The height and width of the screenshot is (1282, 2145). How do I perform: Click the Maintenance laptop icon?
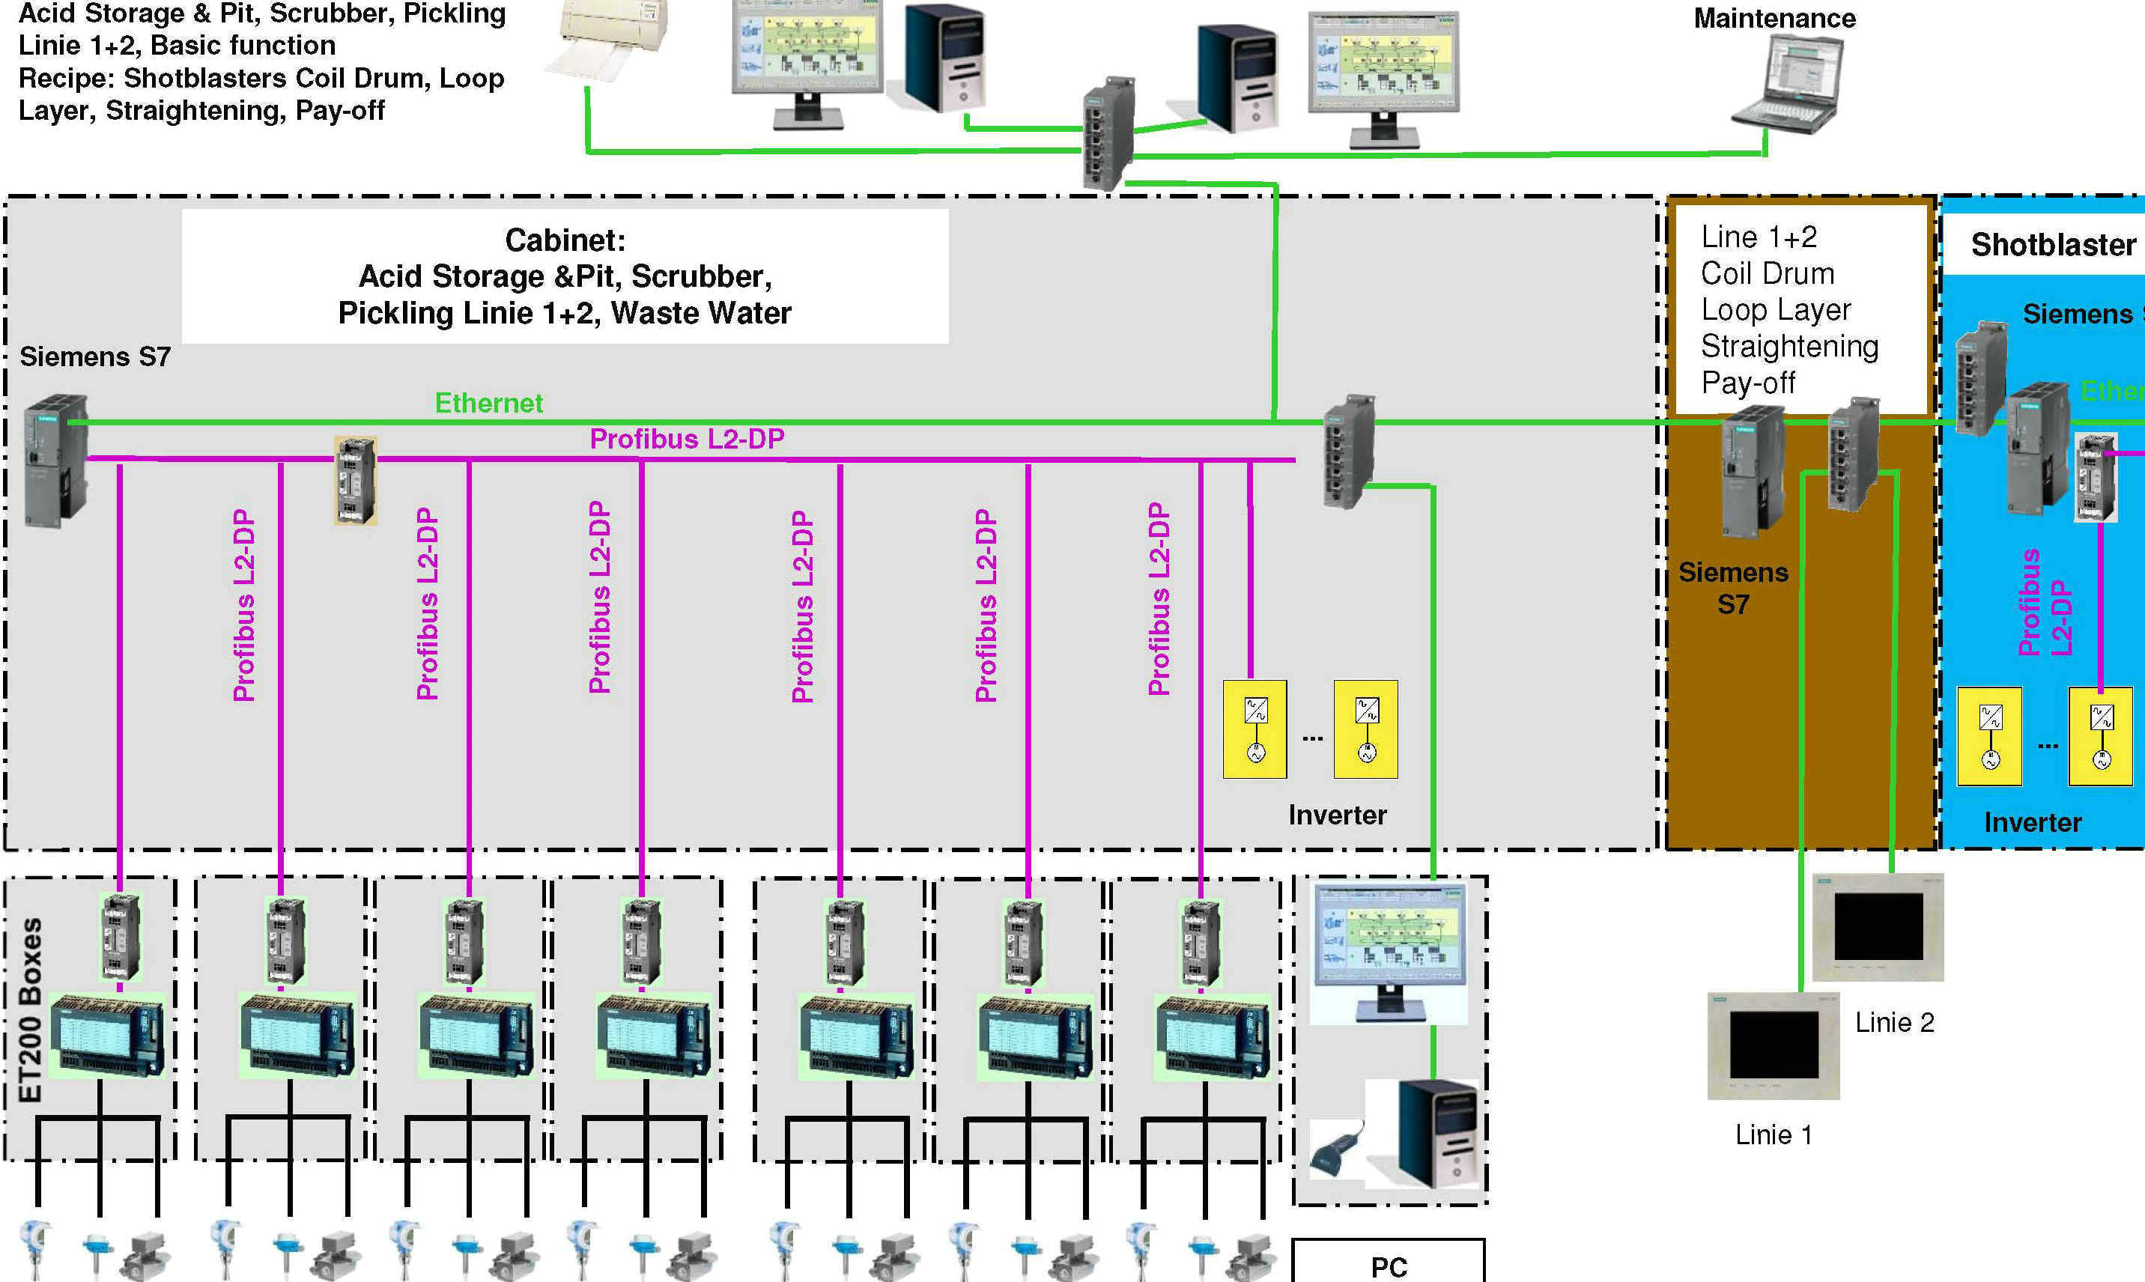[1791, 83]
